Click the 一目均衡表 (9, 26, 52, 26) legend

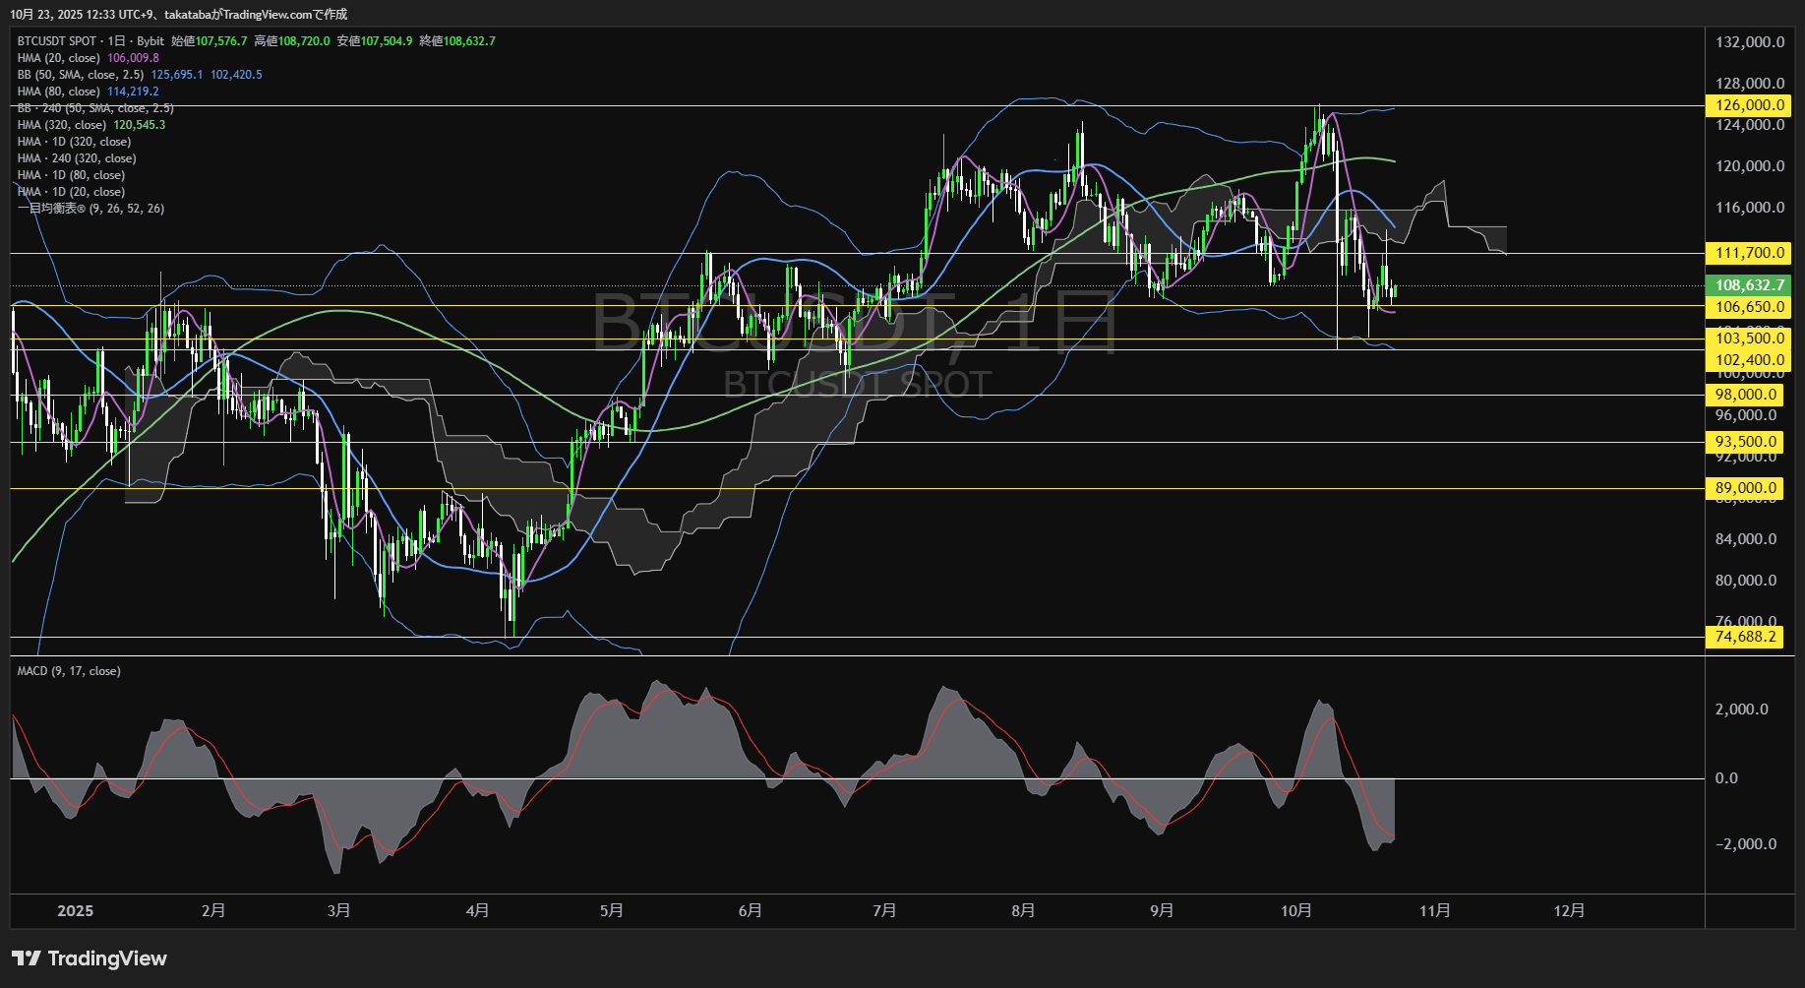(x=90, y=209)
